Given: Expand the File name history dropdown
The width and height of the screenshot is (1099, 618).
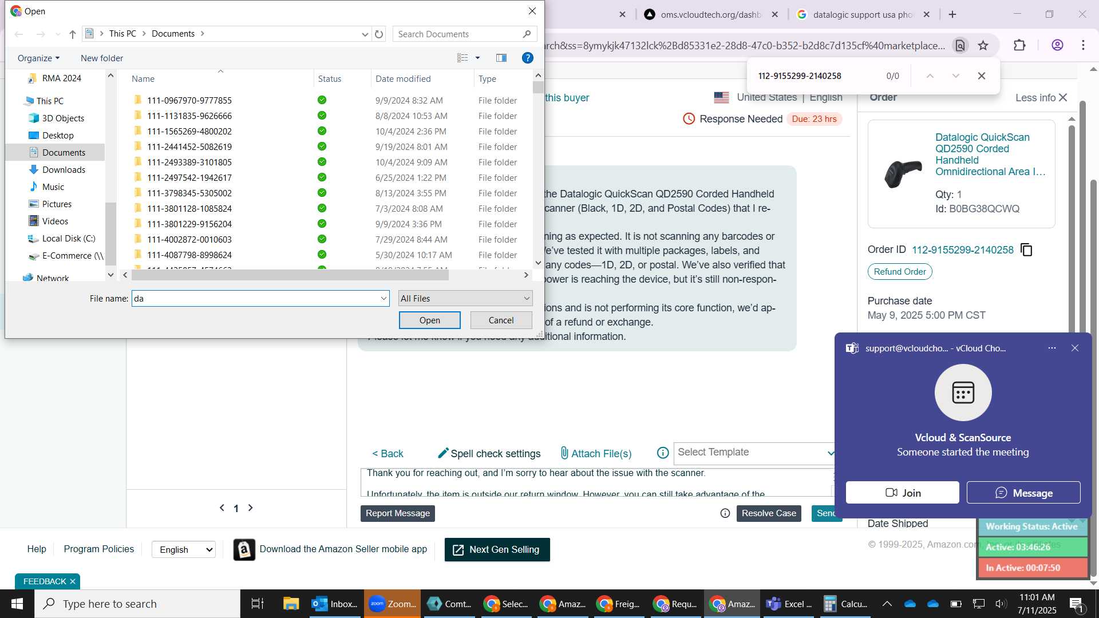Looking at the screenshot, I should click(384, 299).
